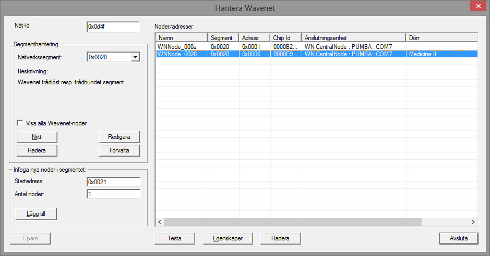This screenshot has width=490, height=256.
Task: Enable 'Visa alla Wavenet-noder' checkbox
Action: 20,123
